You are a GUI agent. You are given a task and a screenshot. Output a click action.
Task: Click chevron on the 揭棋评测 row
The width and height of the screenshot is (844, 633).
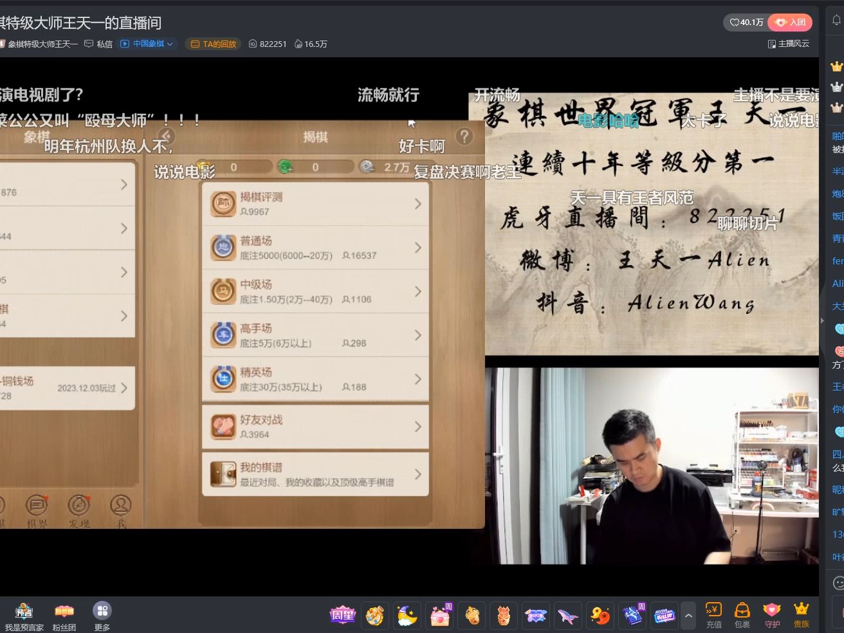[x=417, y=203]
